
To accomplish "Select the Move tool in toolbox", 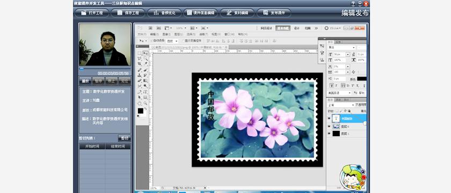I will click(146, 54).
